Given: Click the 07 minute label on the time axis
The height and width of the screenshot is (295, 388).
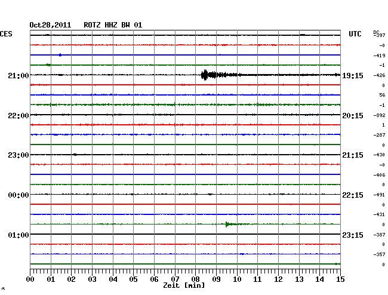Looking at the screenshot, I should pos(175,279).
